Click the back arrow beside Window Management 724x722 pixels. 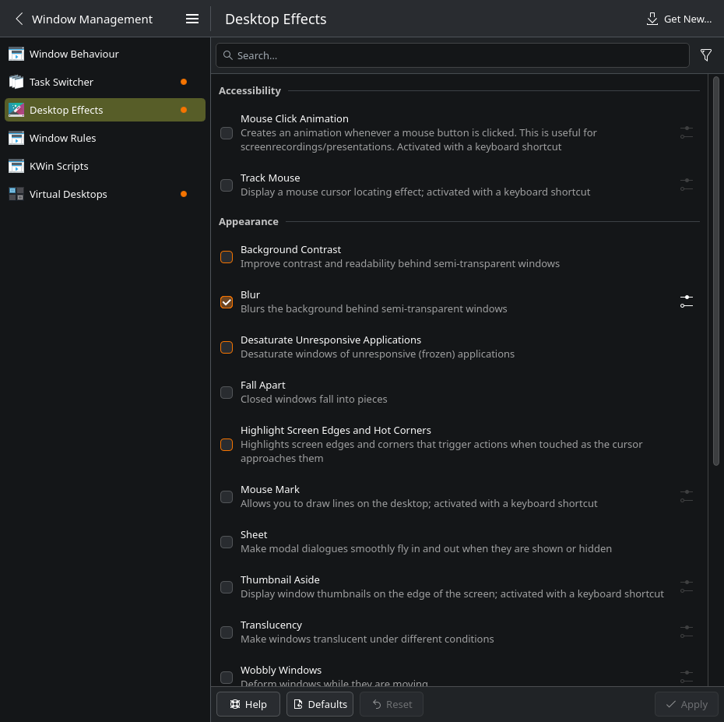tap(19, 19)
